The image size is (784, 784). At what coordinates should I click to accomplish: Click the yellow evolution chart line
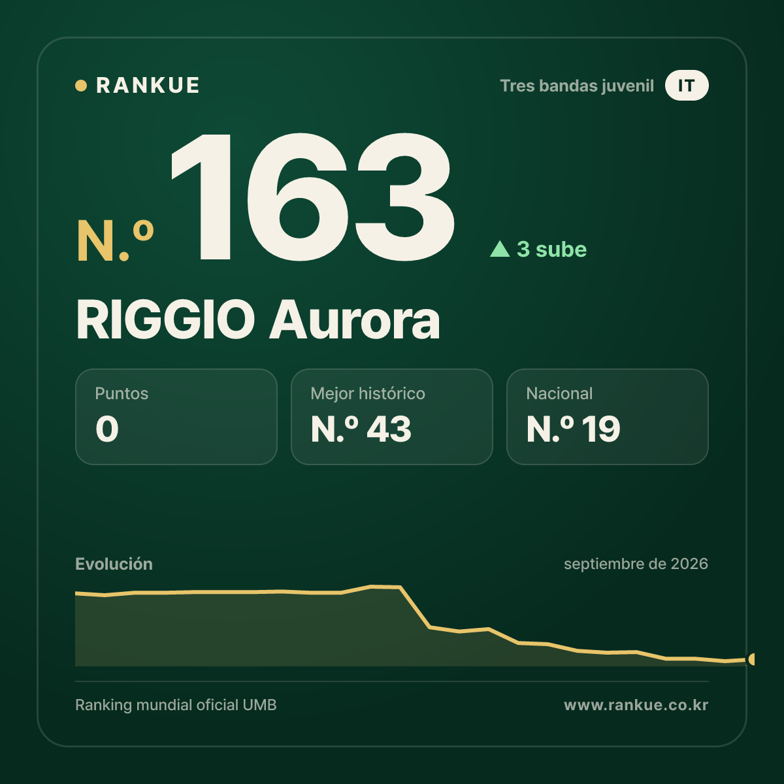pyautogui.click(x=415, y=607)
